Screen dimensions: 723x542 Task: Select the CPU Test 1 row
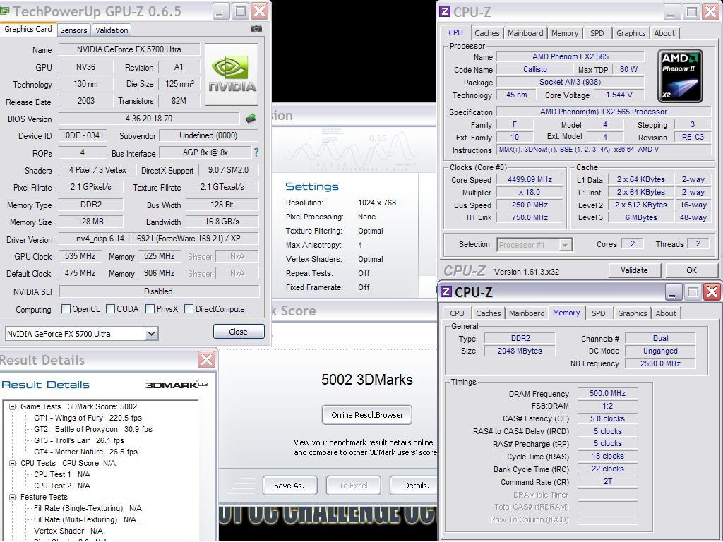pos(62,474)
